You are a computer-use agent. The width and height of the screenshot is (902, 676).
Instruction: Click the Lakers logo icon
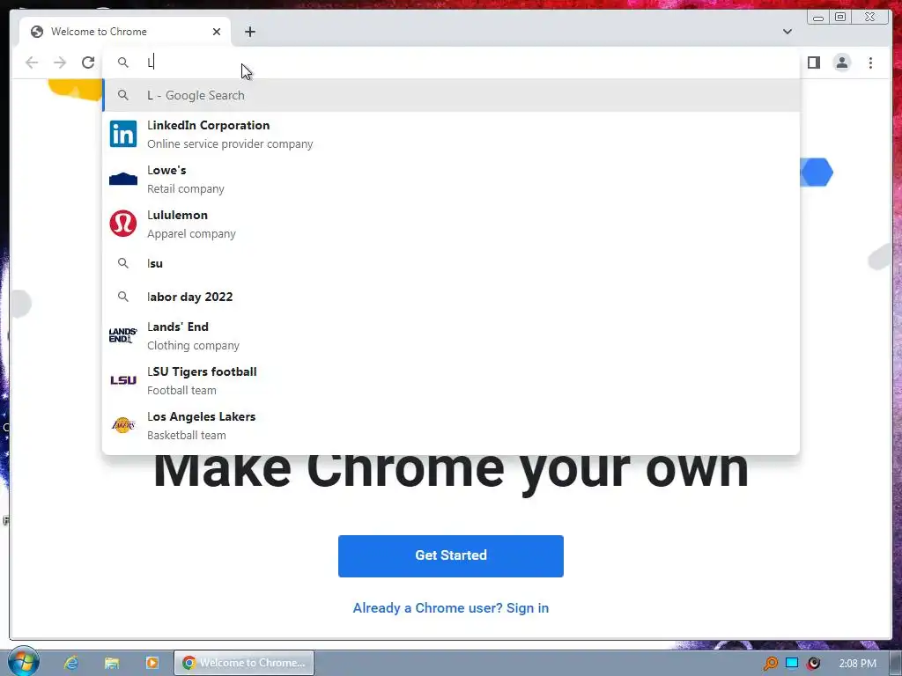(x=123, y=425)
